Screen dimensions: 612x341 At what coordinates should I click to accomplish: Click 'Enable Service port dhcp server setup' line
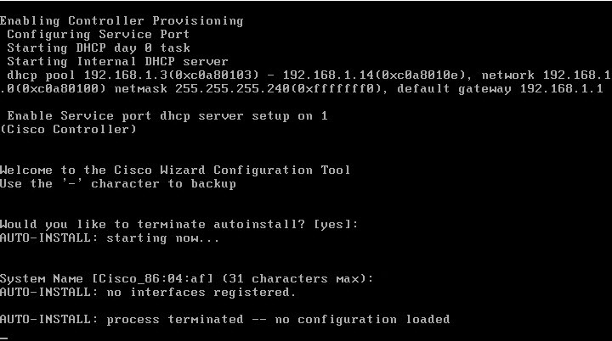(167, 116)
